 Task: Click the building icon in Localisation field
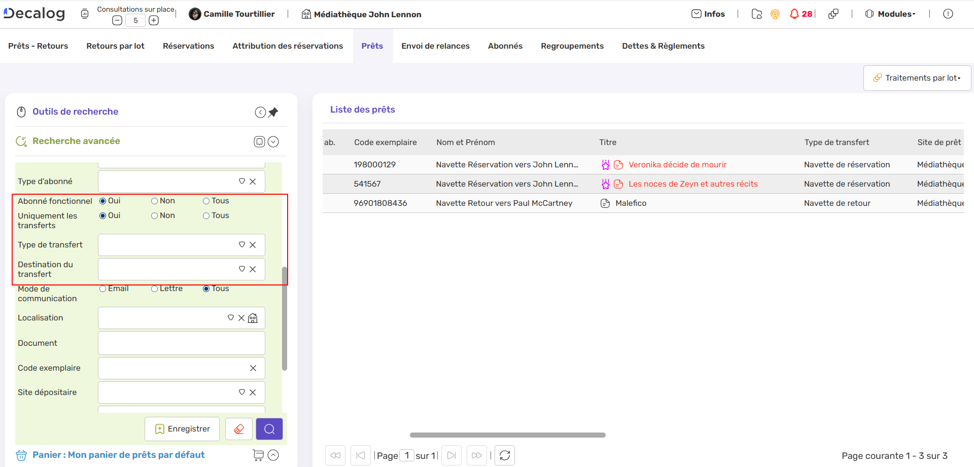pos(253,318)
